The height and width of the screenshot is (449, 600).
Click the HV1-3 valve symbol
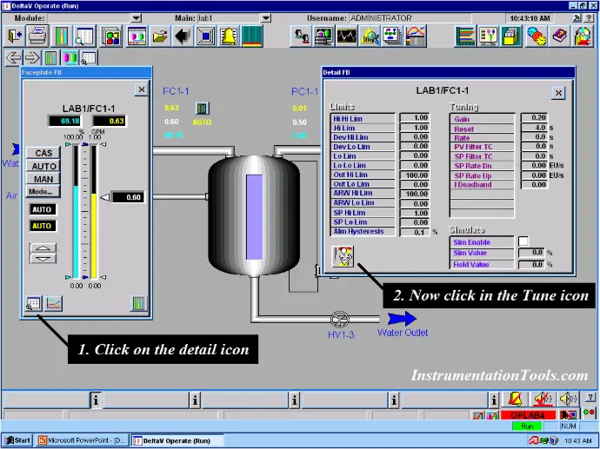[x=340, y=319]
